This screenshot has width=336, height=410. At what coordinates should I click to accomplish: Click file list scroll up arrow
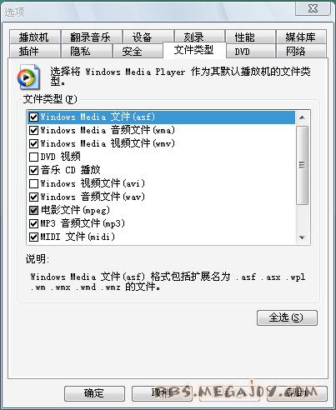click(x=302, y=117)
